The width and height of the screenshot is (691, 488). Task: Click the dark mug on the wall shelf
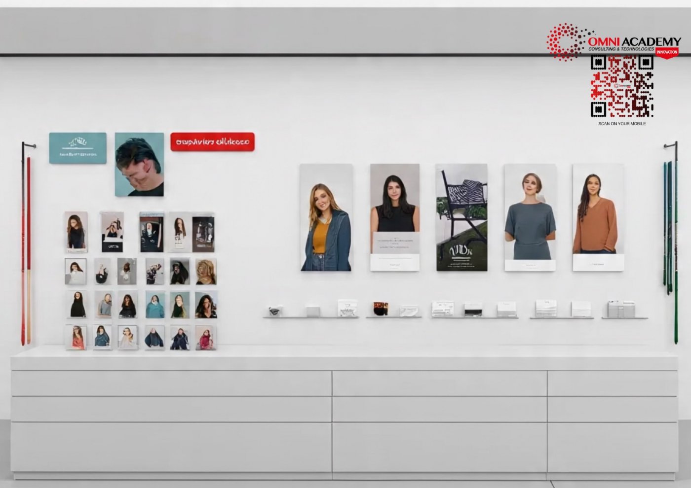[380, 309]
